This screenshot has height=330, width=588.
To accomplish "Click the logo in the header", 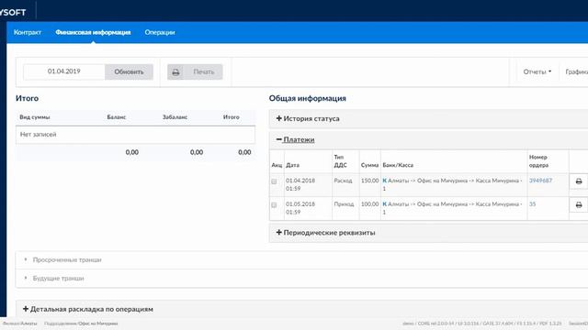I will coord(13,12).
